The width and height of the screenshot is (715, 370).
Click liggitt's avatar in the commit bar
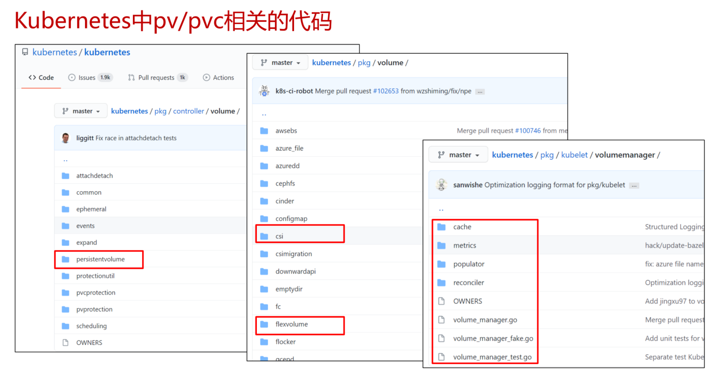[66, 138]
